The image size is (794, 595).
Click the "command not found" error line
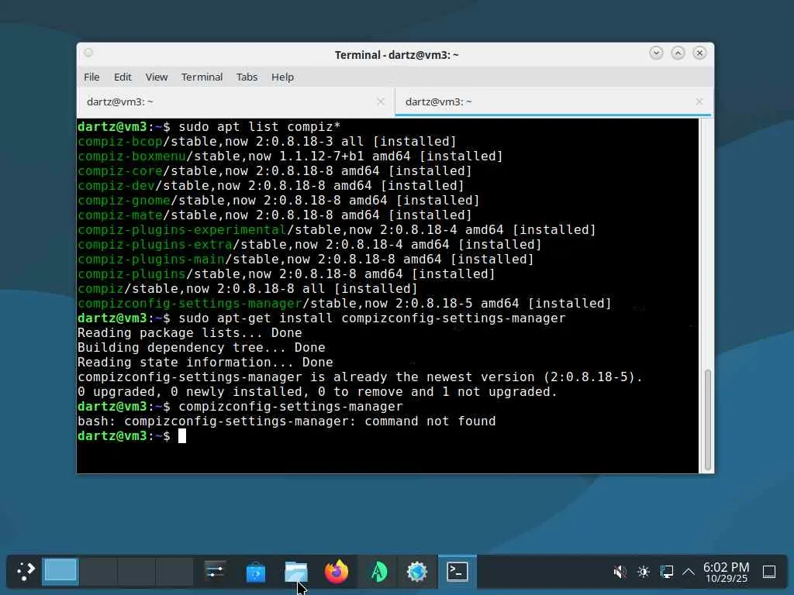coord(287,421)
